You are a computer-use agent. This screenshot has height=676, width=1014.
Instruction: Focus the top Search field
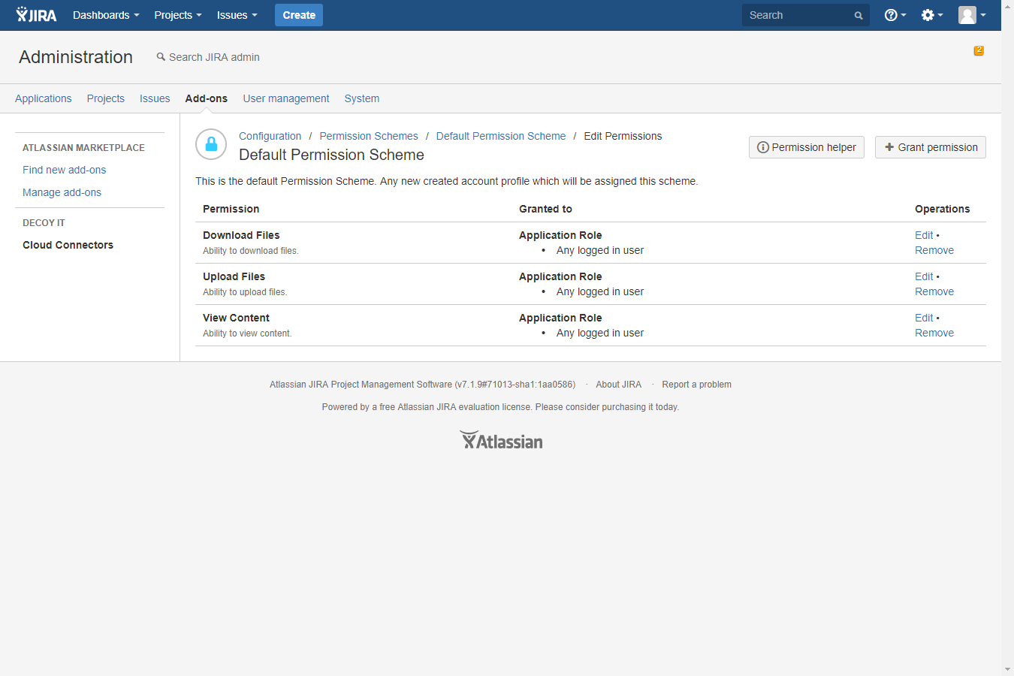806,15
